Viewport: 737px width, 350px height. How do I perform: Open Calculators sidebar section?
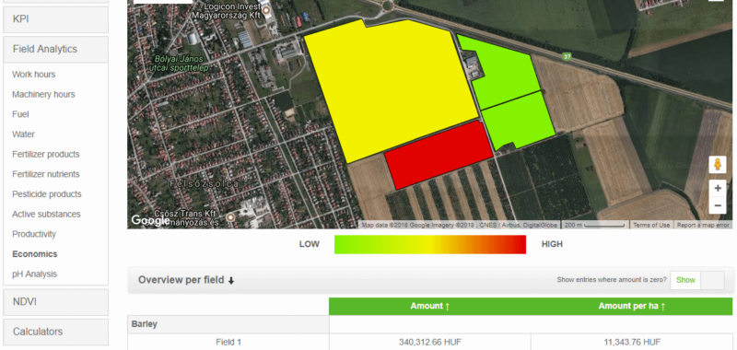tap(55, 332)
